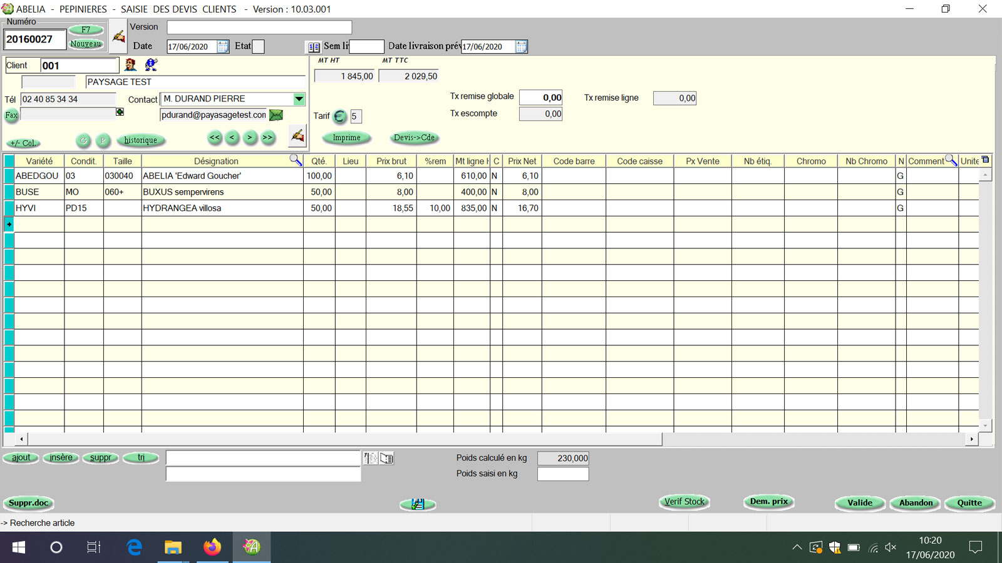Viewport: 1002px width, 563px height.
Task: Click the writing-hand icon beside the Version field
Action: point(118,37)
